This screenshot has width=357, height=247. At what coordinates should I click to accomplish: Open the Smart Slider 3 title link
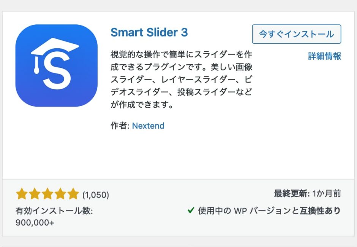(x=148, y=33)
